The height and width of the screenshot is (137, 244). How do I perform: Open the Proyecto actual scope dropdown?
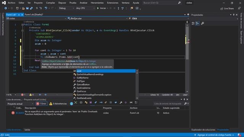[x=20, y=104]
